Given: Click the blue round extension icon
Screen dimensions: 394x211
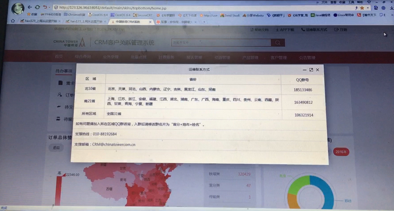Looking at the screenshot, I should coord(384,8).
